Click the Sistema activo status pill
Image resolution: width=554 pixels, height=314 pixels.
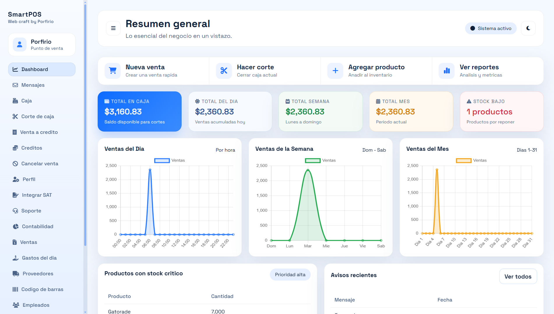point(491,28)
